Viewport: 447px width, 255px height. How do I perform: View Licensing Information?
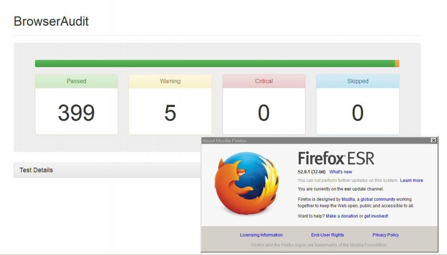coord(261,235)
